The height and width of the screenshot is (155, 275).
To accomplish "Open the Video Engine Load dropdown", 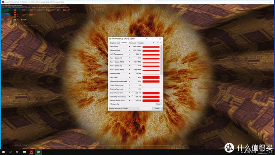I will (130, 85).
